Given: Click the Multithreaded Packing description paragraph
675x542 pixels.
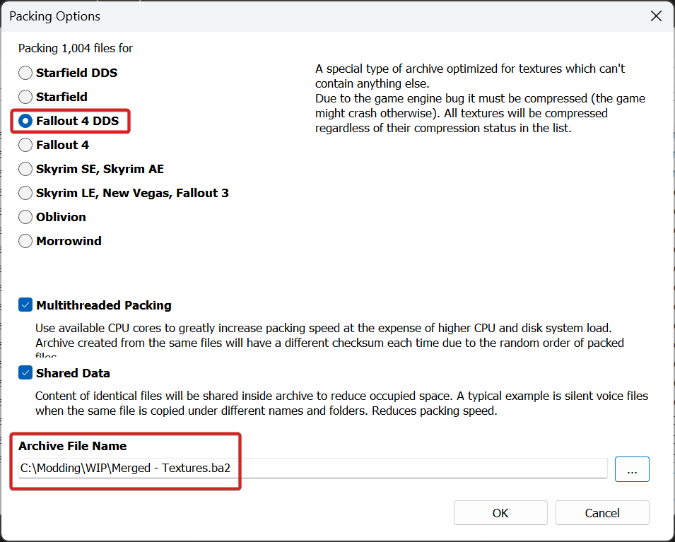Looking at the screenshot, I should (329, 340).
